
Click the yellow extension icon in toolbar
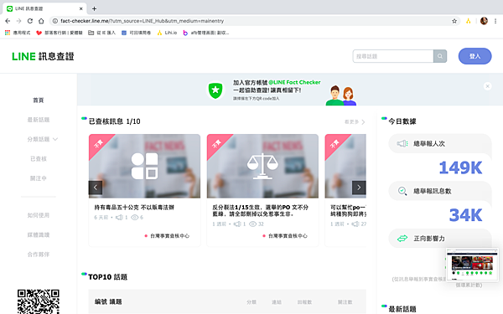[x=469, y=21]
